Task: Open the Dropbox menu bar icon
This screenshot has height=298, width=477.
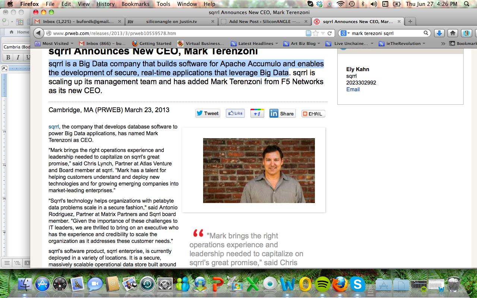Action: pos(319,4)
